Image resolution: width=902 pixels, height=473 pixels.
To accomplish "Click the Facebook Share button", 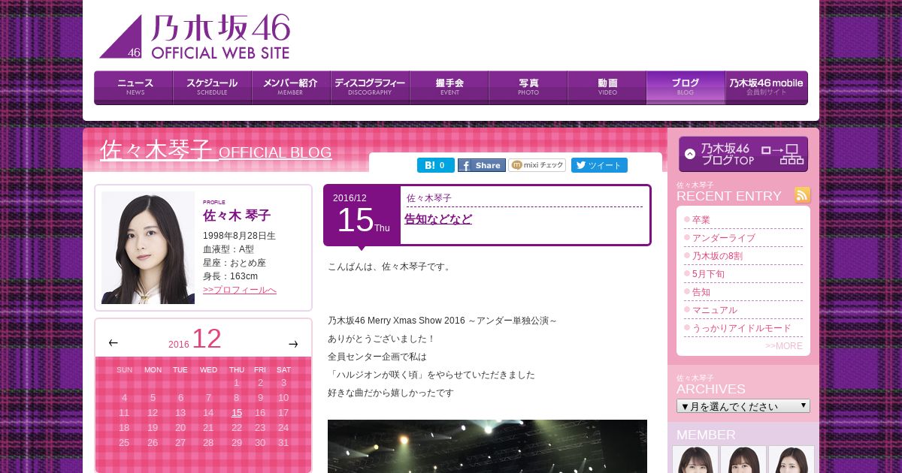I will point(482,165).
